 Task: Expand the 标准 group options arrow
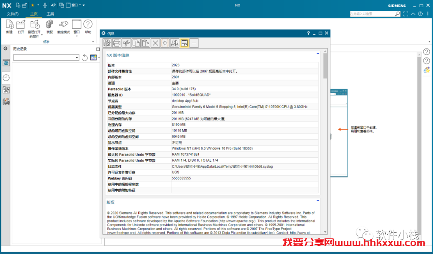(x=93, y=42)
